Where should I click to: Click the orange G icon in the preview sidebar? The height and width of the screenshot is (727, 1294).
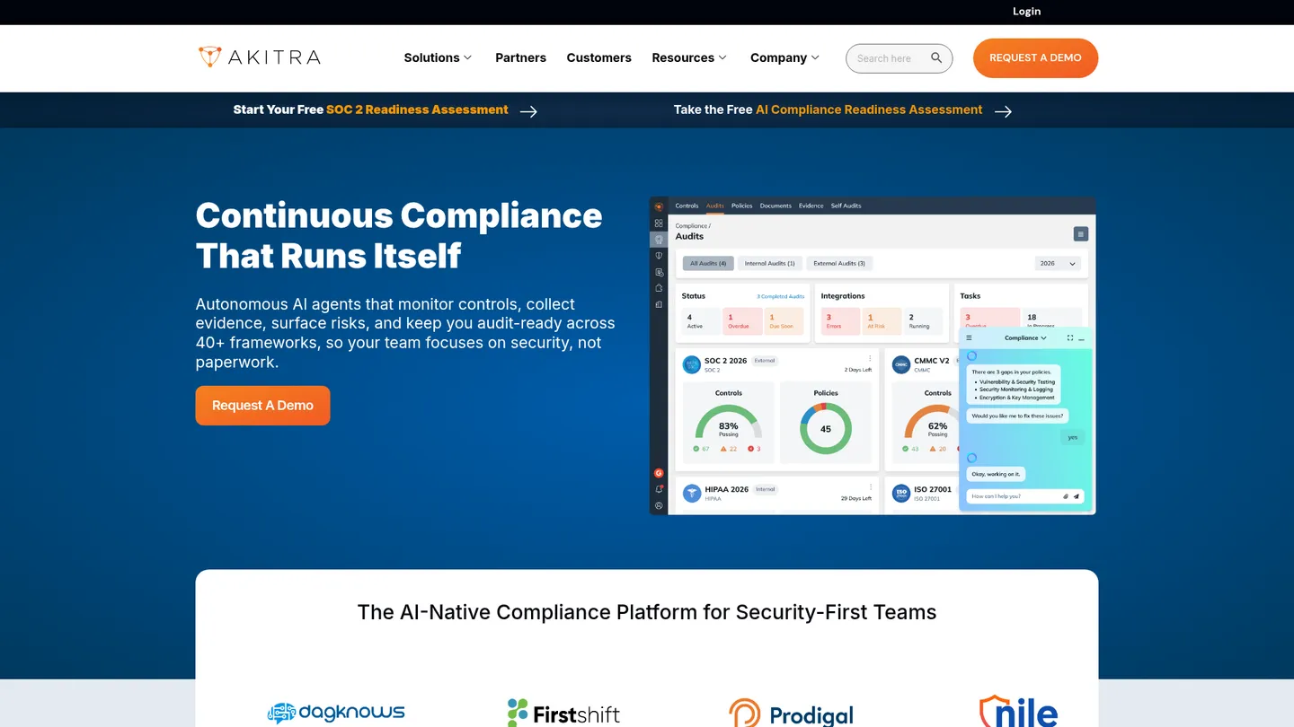click(x=659, y=473)
